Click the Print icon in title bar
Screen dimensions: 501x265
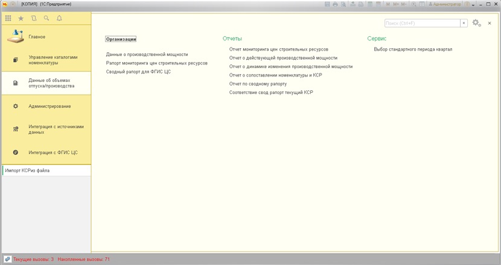(335, 4)
